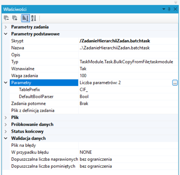The image size is (180, 175).
Task: Expand the Parametry zadania section
Action: click(x=6, y=27)
